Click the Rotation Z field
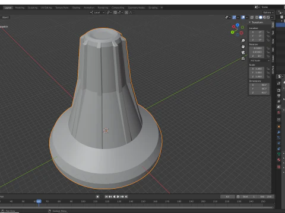The image size is (285, 213). (x=256, y=56)
